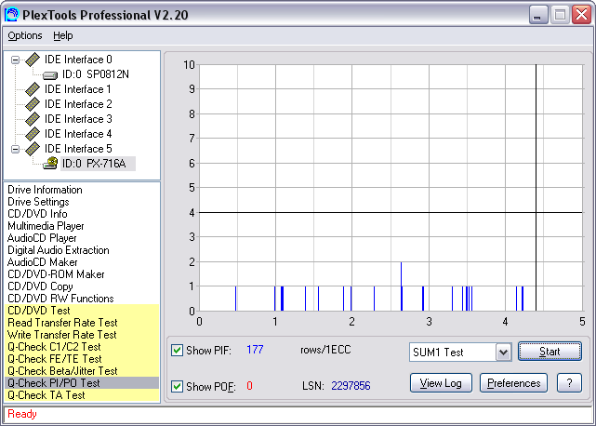Select the IDE Interface 3 label
596x426 pixels.
[x=78, y=119]
